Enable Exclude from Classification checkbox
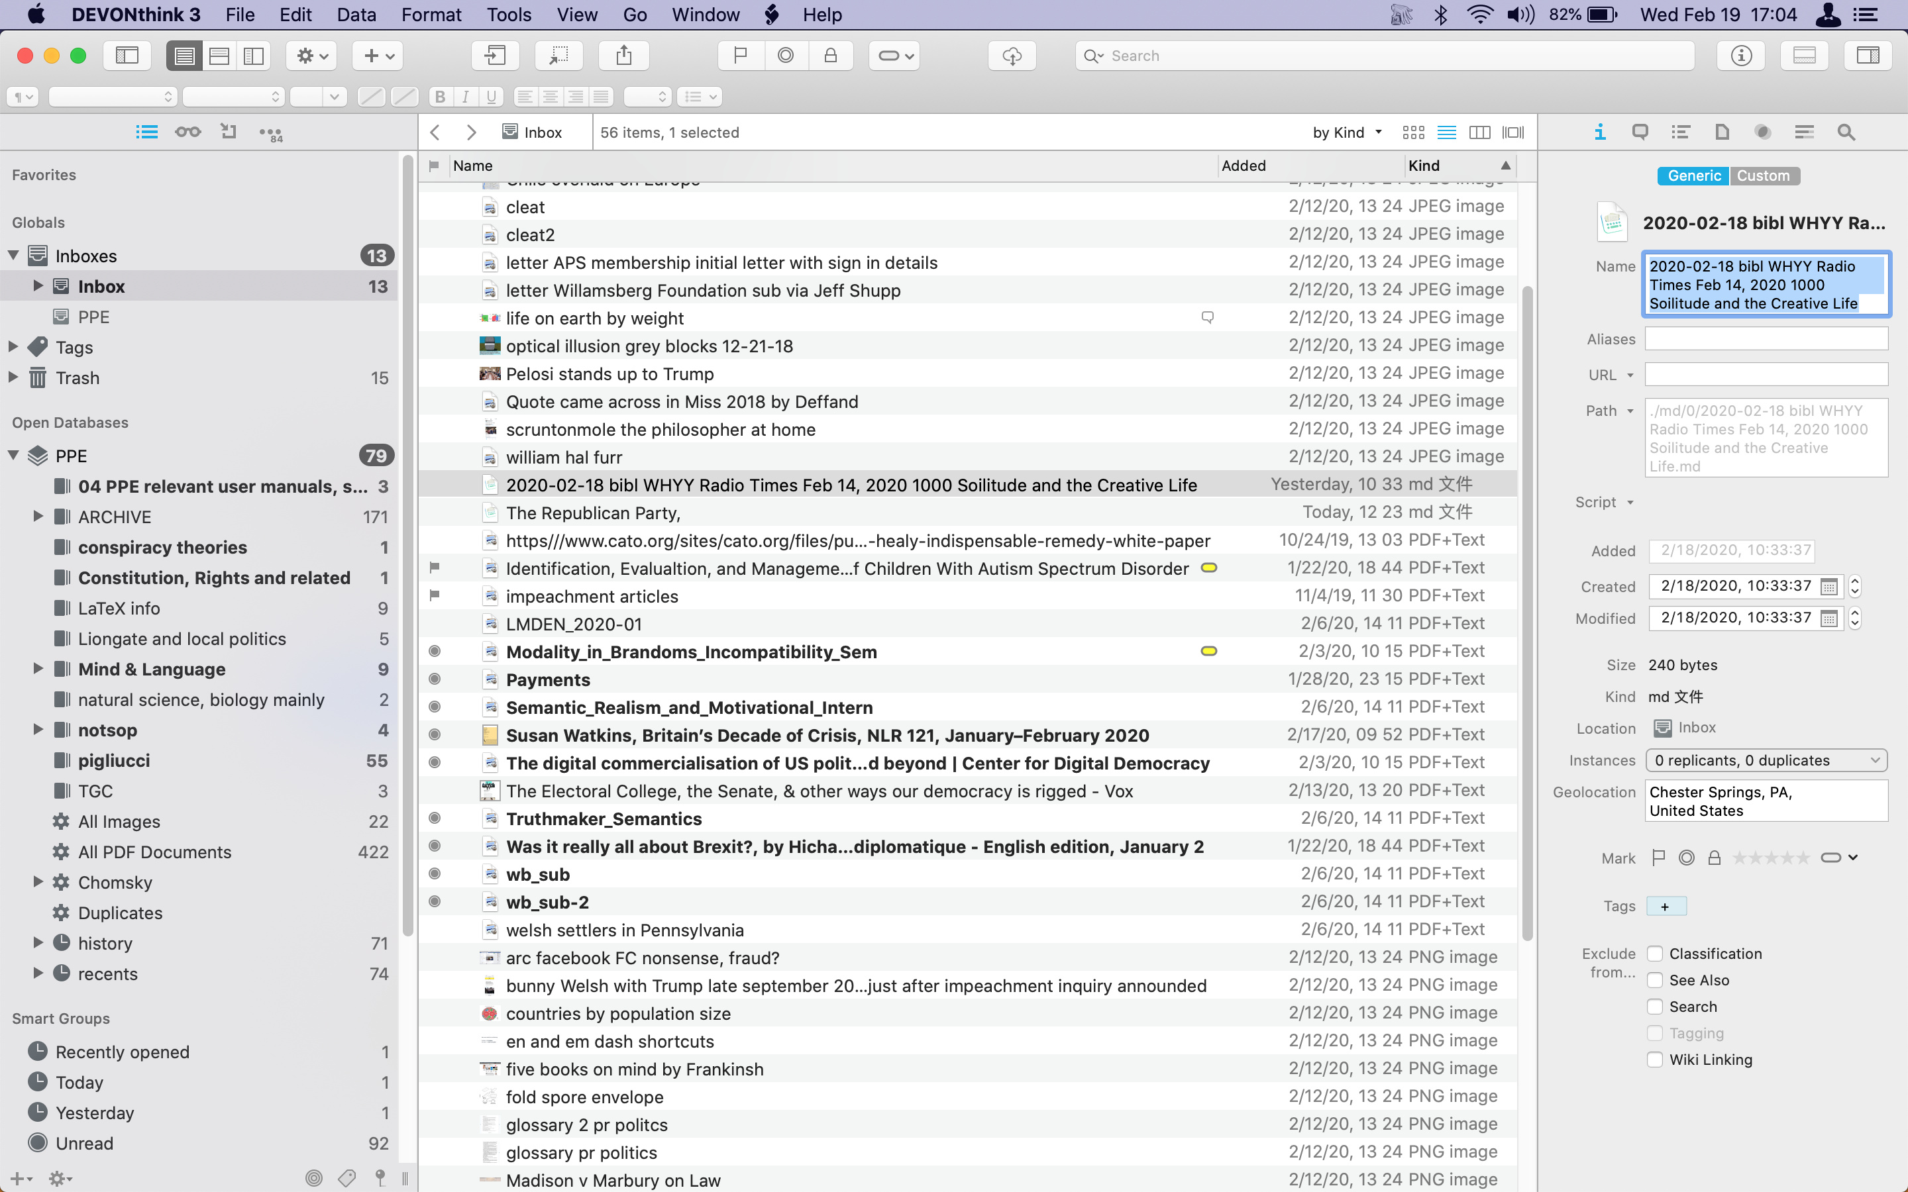This screenshot has width=1908, height=1192. [x=1655, y=954]
